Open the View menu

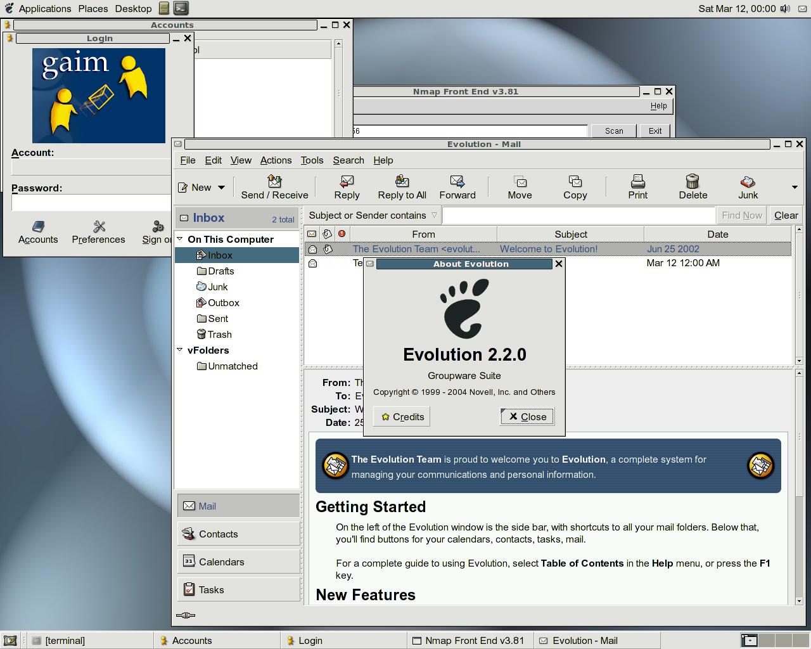[241, 160]
